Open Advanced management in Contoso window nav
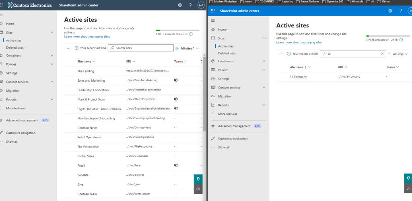The image size is (412, 201). tap(23, 120)
